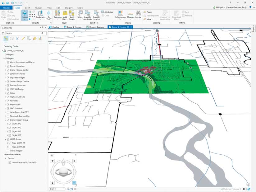Choose the Measure tool
The width and height of the screenshot is (256, 192).
(x=130, y=15)
